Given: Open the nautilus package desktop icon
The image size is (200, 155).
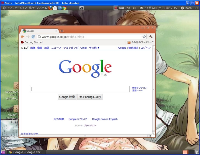Looking at the screenshot, I should click(12, 91).
